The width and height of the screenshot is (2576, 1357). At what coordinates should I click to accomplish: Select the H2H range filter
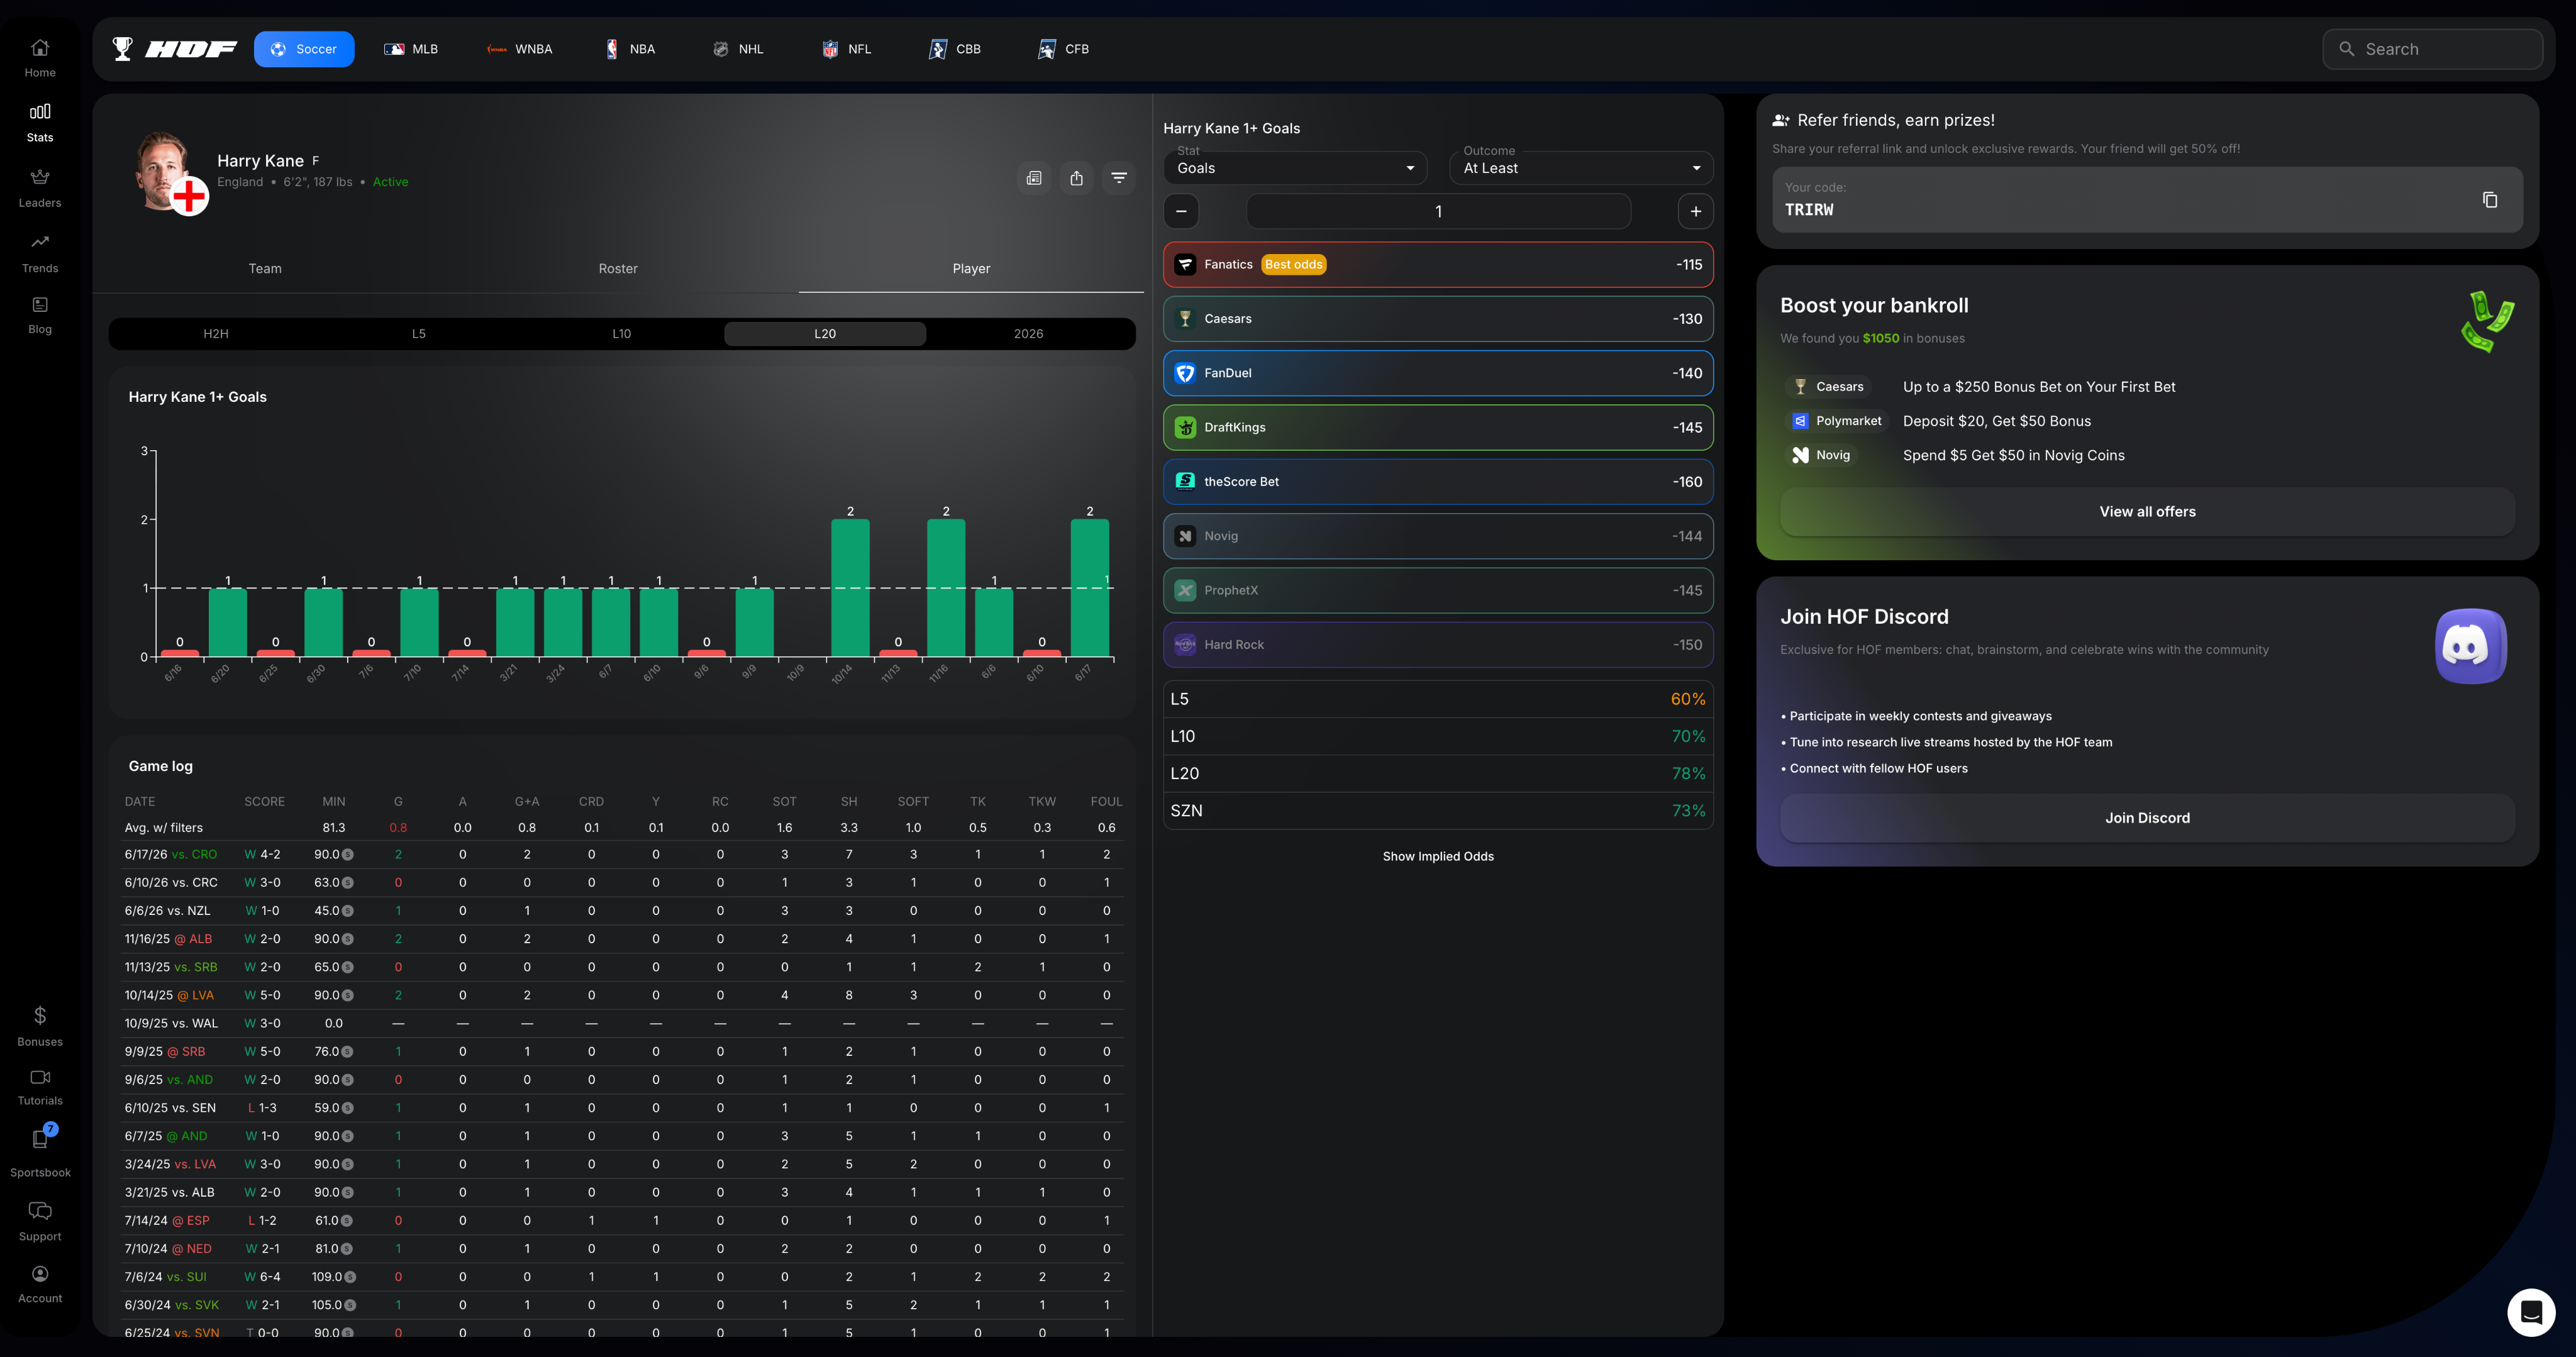coord(215,333)
